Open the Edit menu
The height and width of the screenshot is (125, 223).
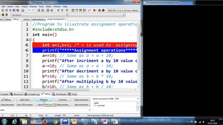(3, 7)
